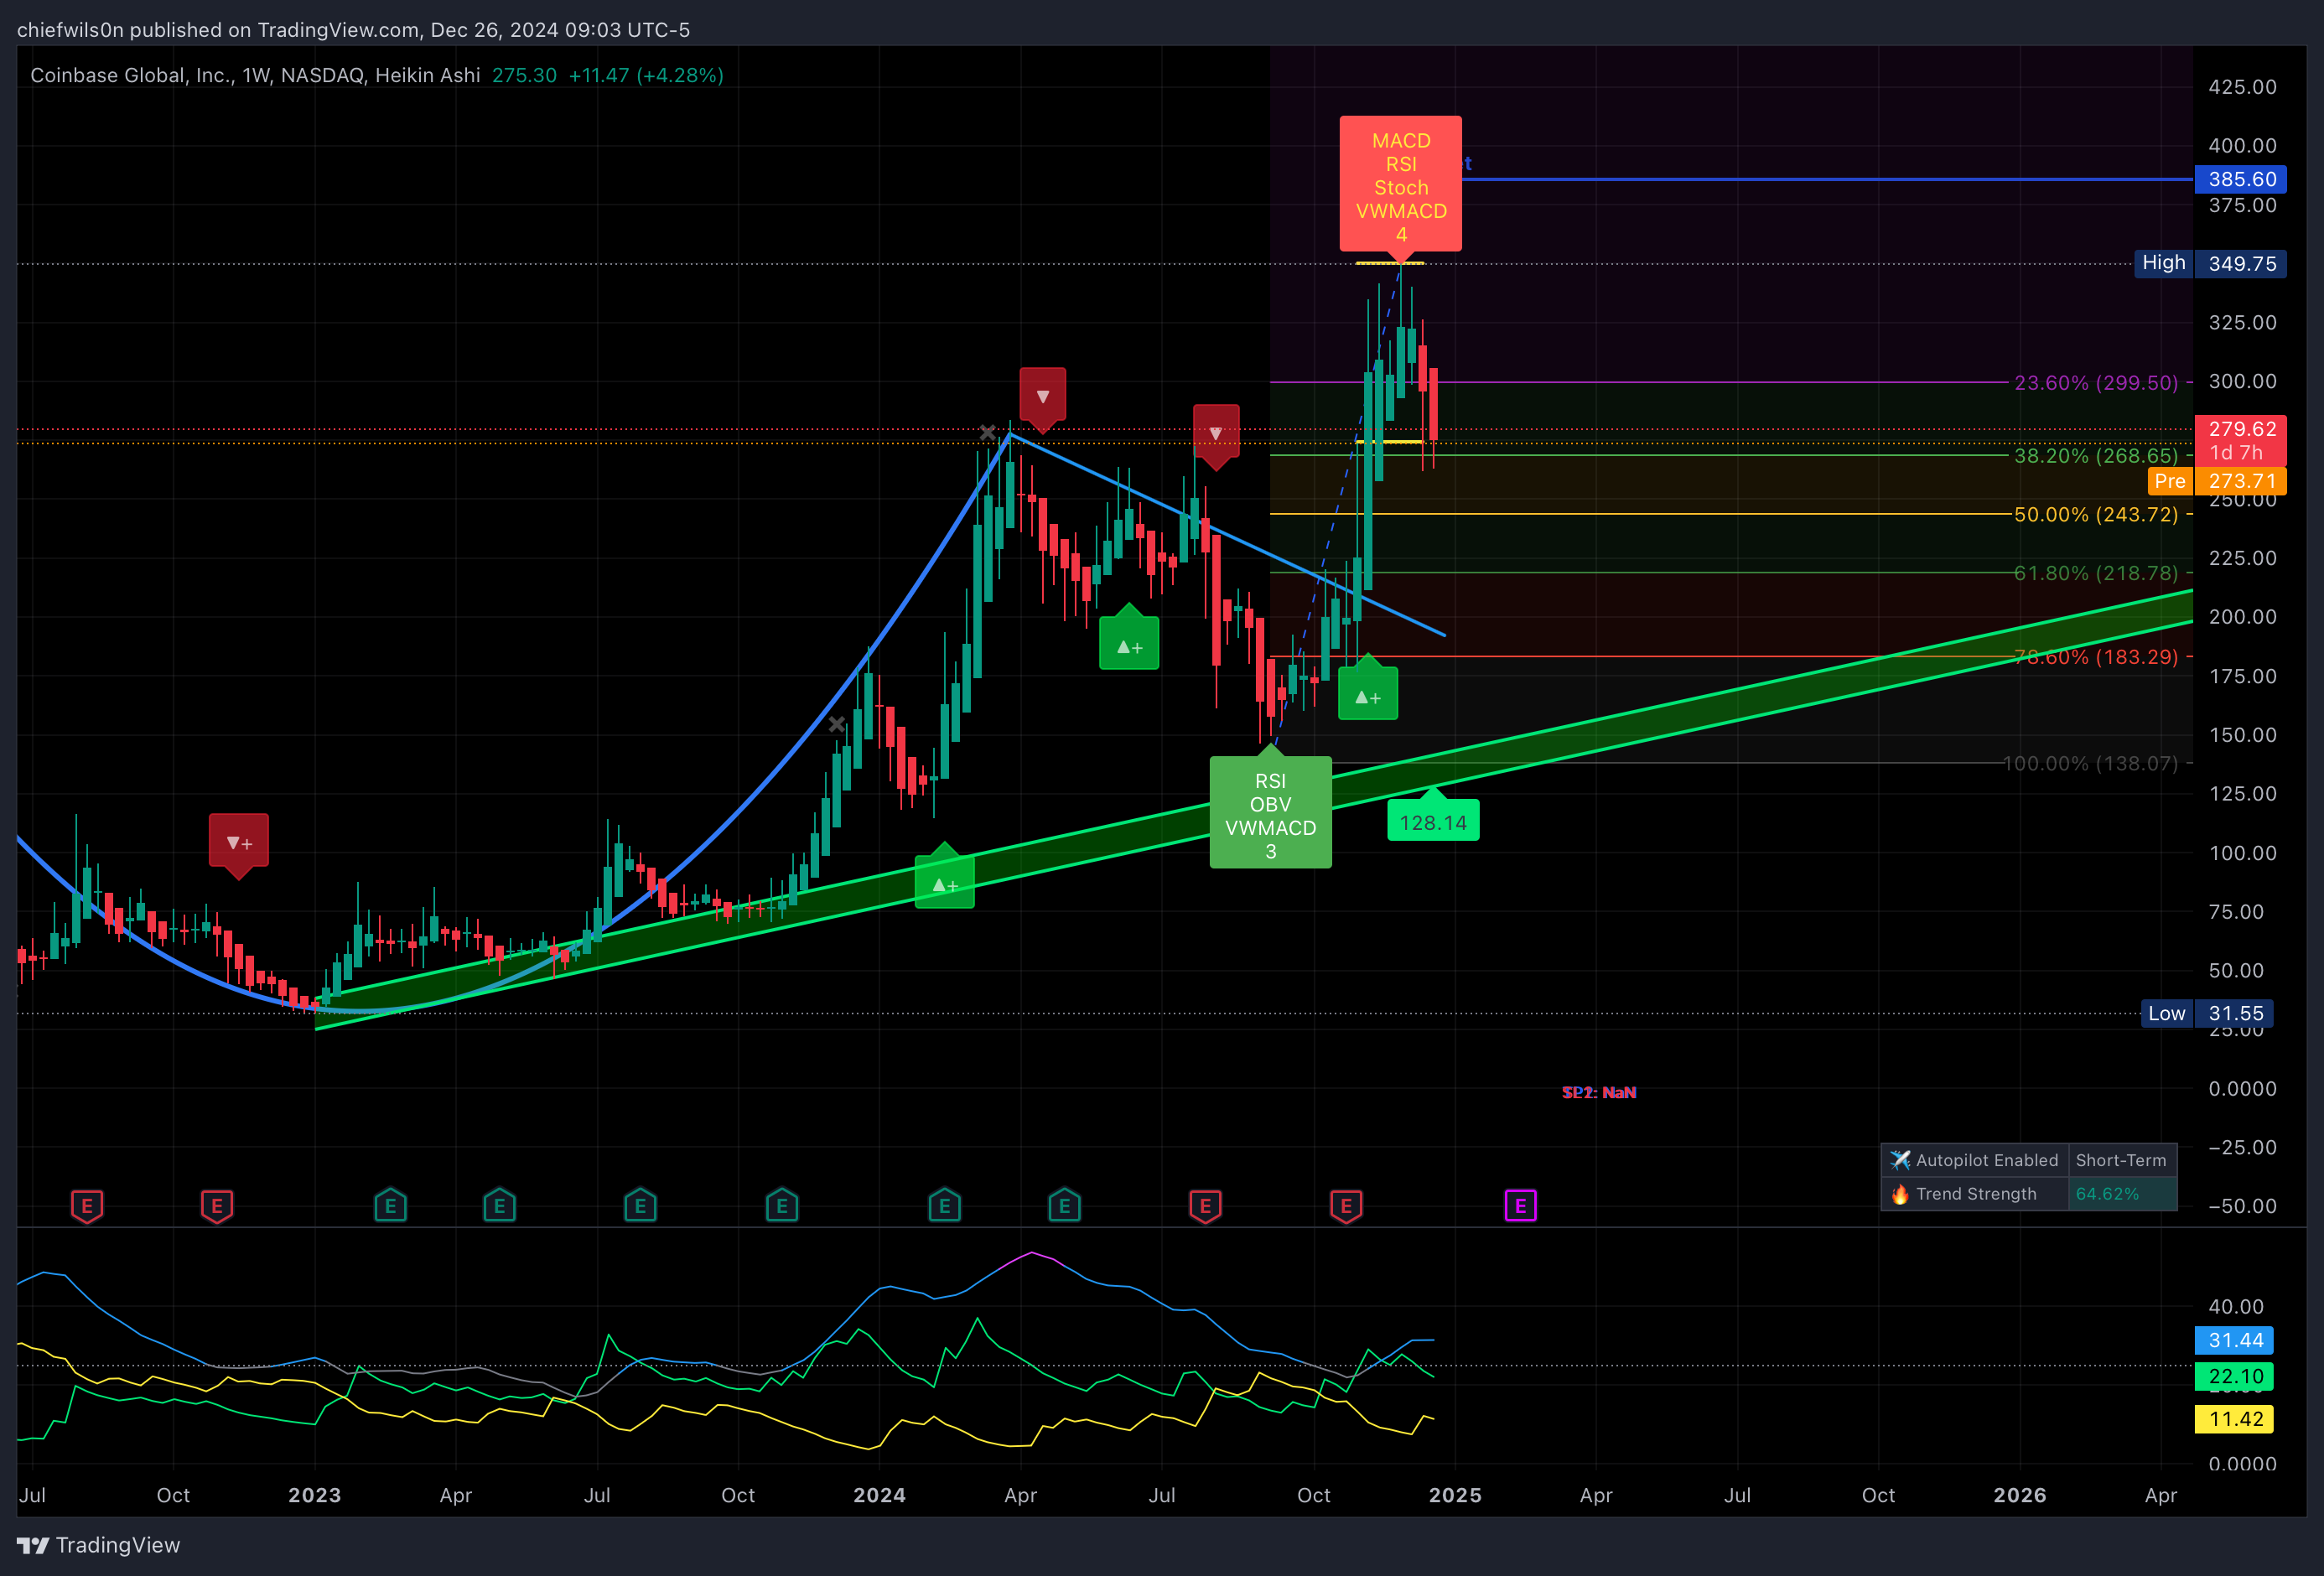Click the red 279.62 current price label
2324x1576 pixels.
[x=2240, y=440]
